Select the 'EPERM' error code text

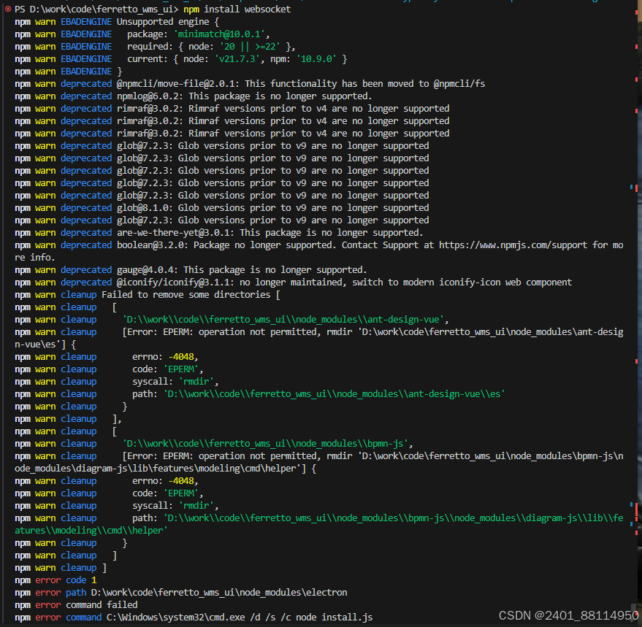(x=182, y=369)
